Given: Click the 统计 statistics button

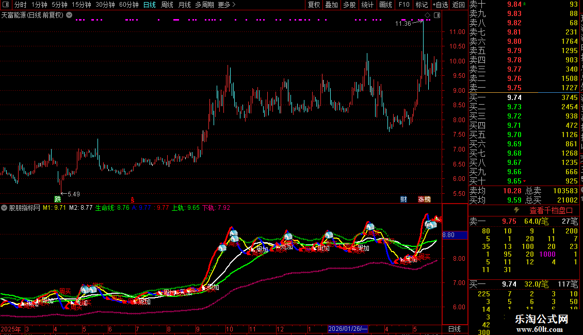Looking at the screenshot, I should click(367, 5).
